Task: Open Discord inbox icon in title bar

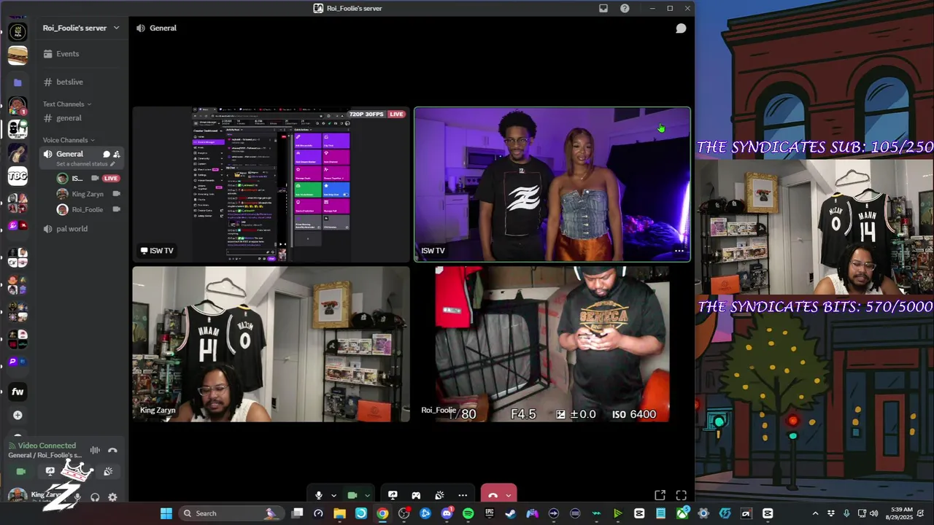Action: (603, 8)
